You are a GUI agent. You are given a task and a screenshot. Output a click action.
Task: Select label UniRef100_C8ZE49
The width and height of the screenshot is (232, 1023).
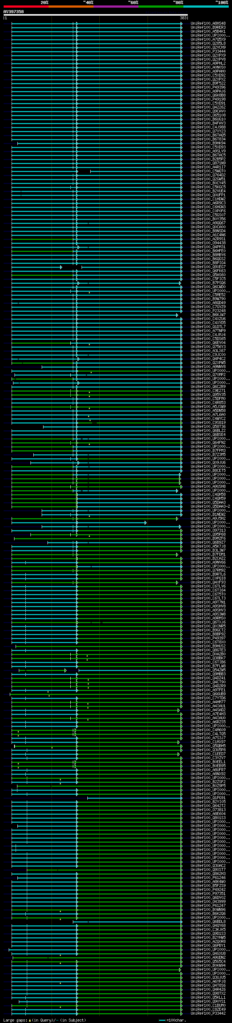coord(208,1010)
